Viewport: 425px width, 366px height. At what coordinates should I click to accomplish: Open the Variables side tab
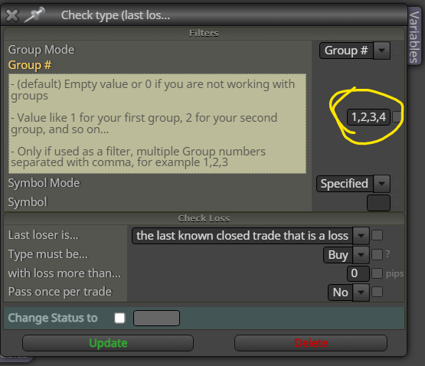tap(414, 36)
